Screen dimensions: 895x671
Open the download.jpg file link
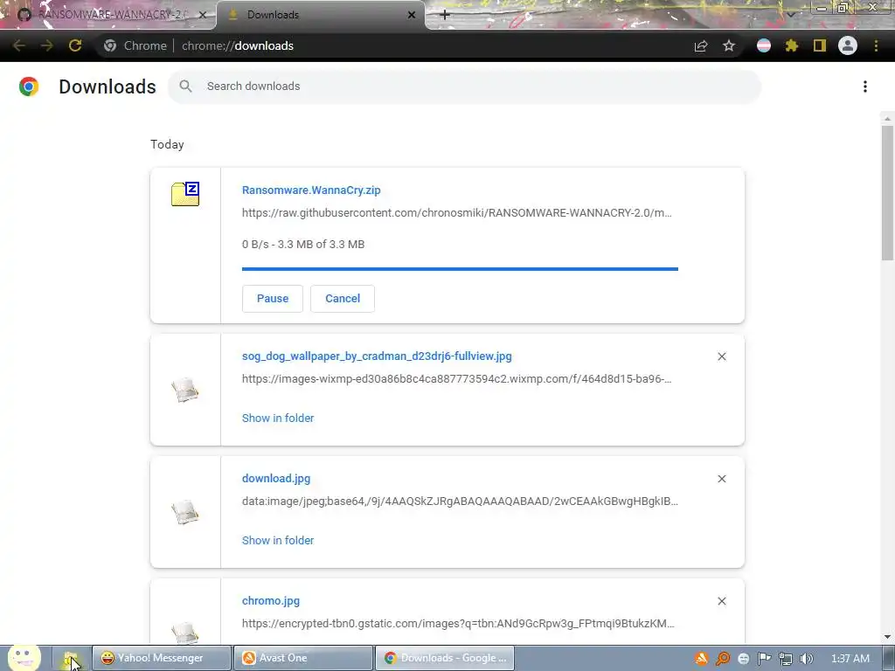276,478
